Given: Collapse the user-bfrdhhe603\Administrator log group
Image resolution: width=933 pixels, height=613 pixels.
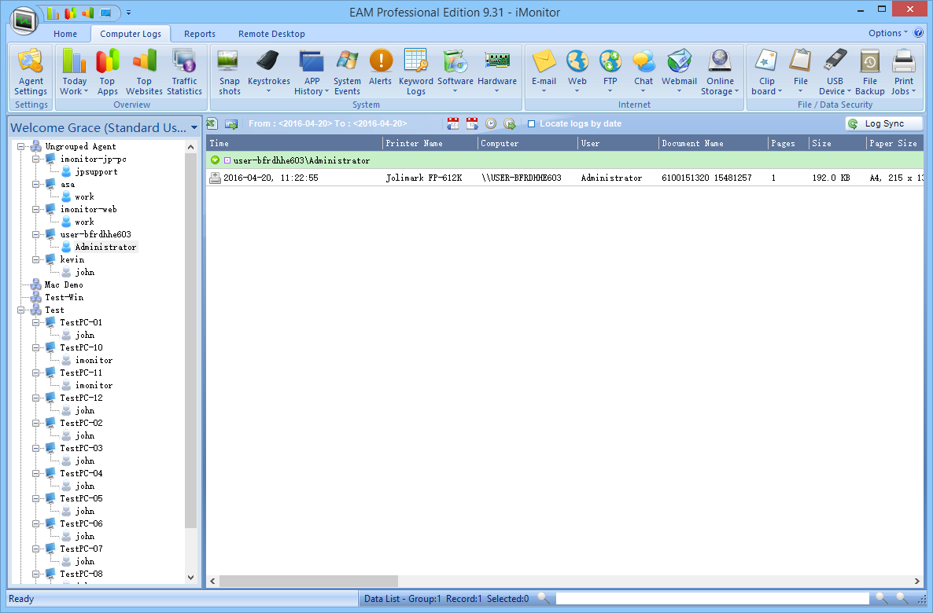Looking at the screenshot, I should (x=215, y=160).
